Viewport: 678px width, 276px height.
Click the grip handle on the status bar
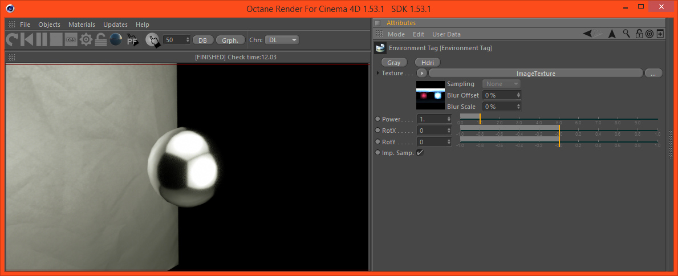pyautogui.click(x=11, y=57)
